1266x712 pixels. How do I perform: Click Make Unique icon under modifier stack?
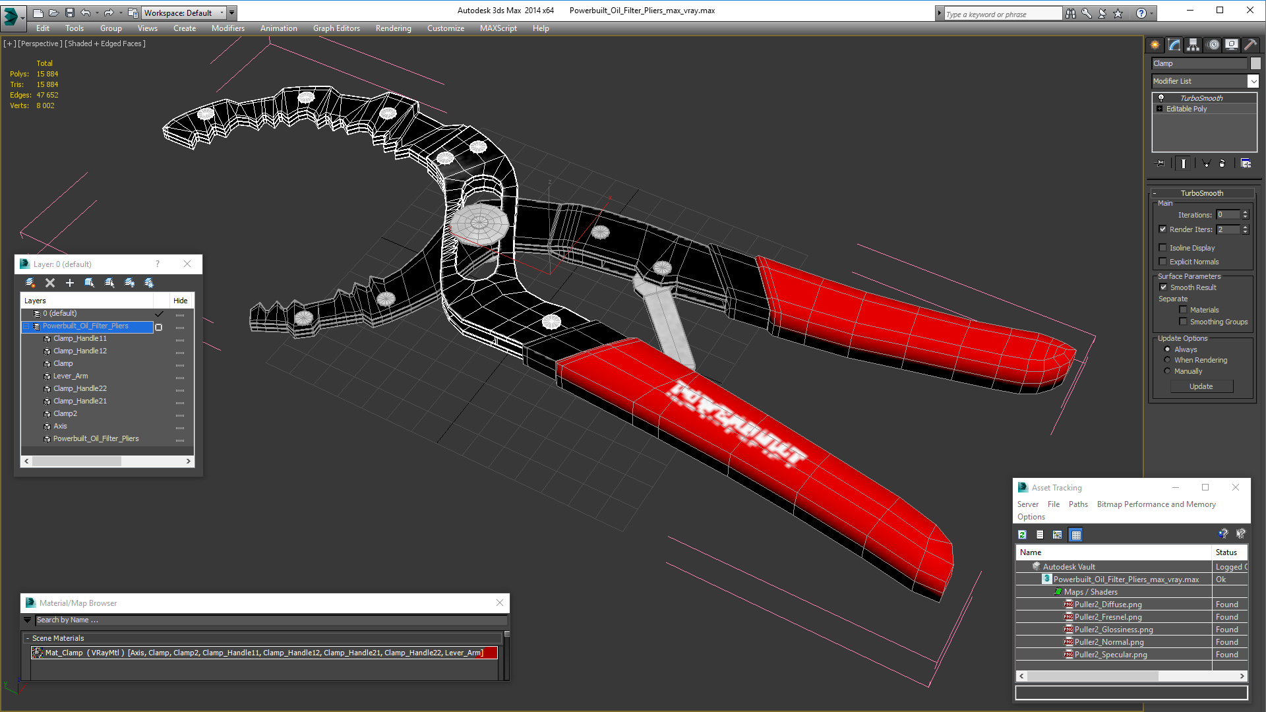(1206, 163)
